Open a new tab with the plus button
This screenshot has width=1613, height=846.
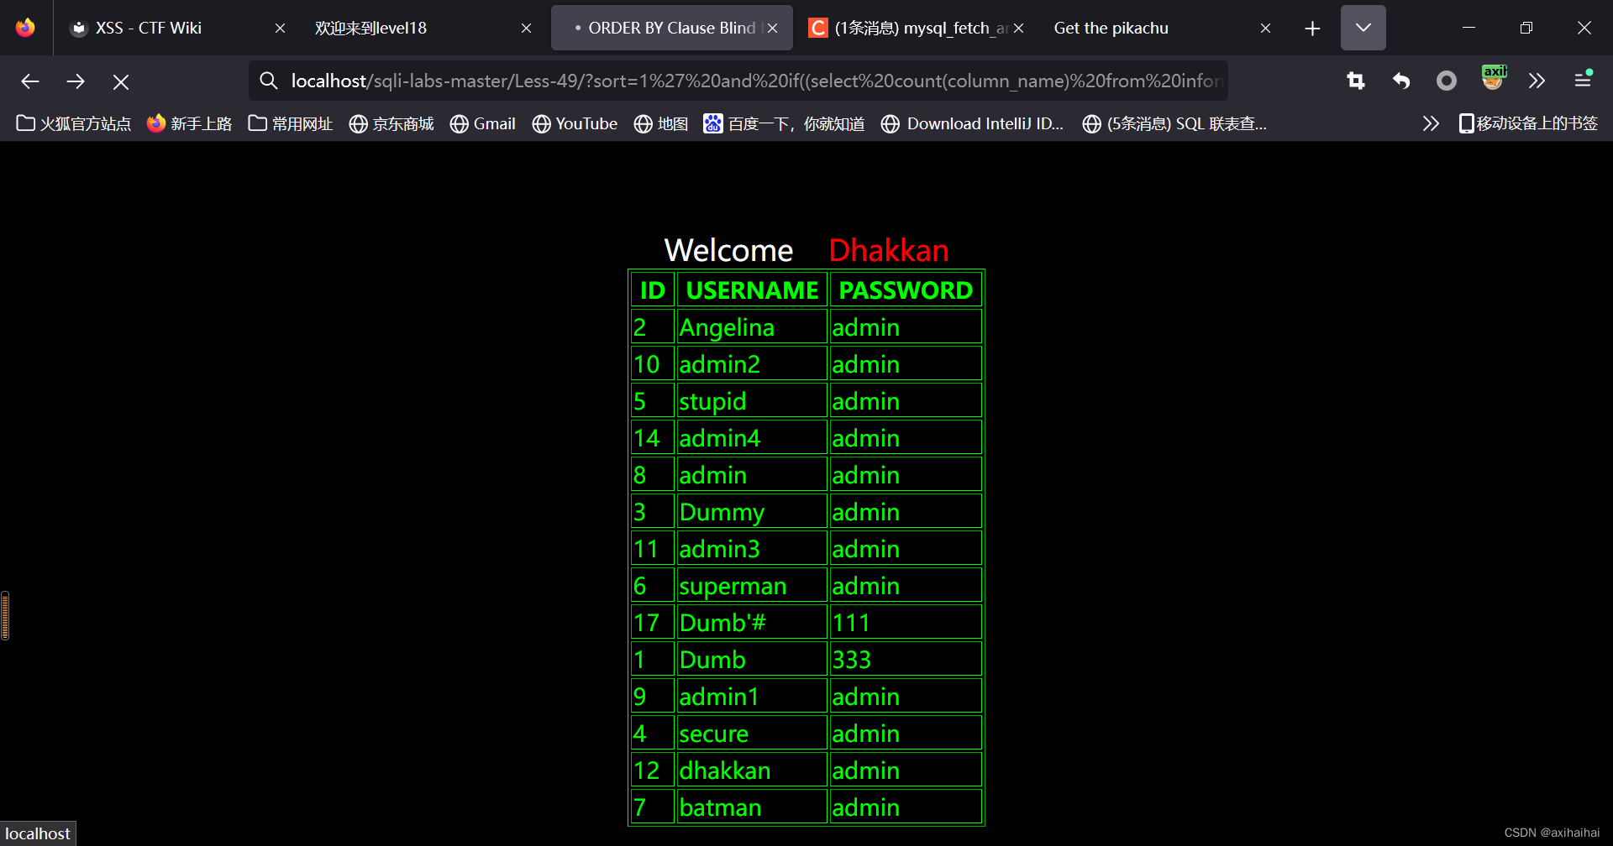click(1311, 27)
